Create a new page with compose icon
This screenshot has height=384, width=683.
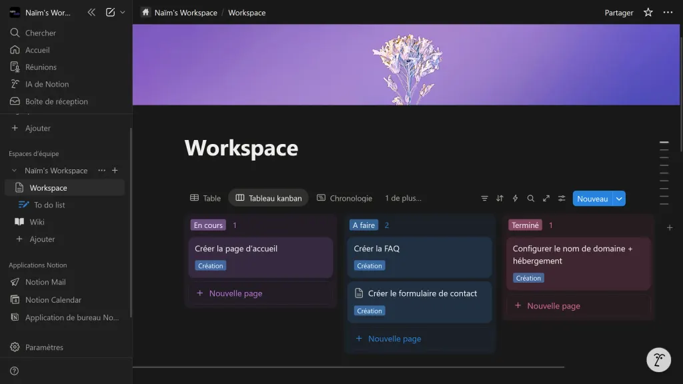click(x=110, y=12)
